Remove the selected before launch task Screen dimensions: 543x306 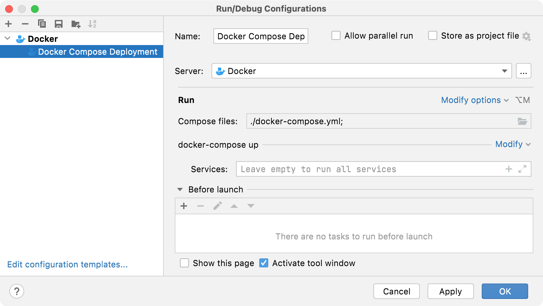pyautogui.click(x=201, y=206)
